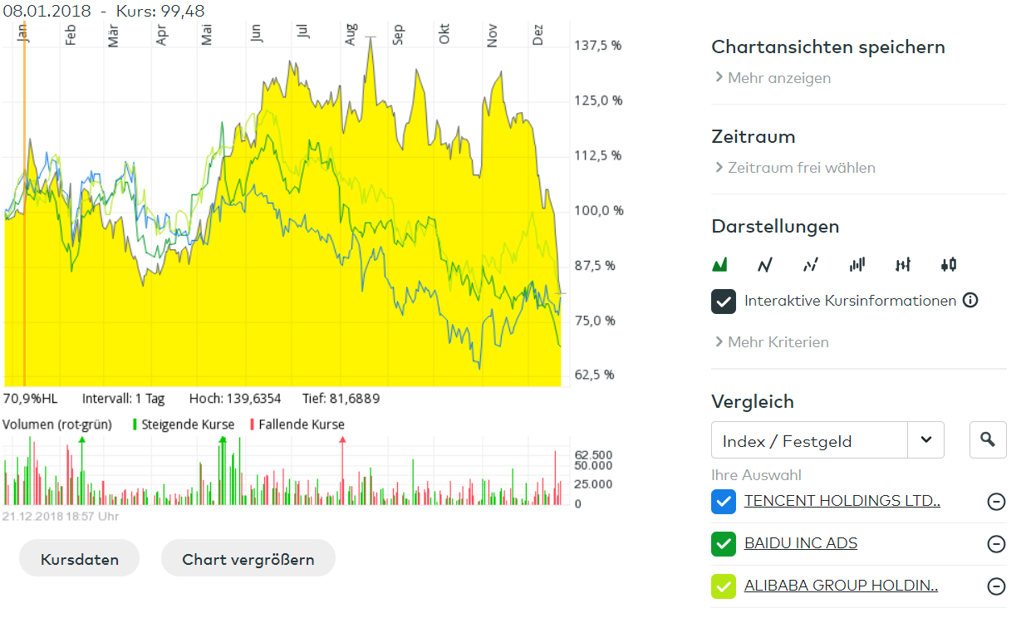Viewport: 1026px width, 623px height.
Task: Remove TENCENT HOLDINGS from the comparison
Action: coord(996,502)
